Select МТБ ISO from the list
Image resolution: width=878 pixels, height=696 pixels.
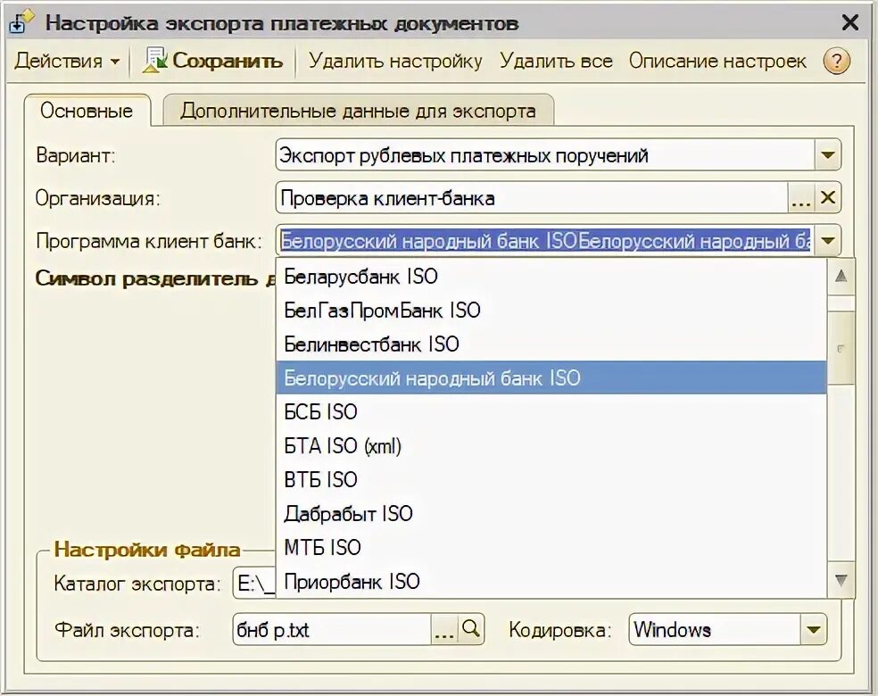(x=551, y=547)
